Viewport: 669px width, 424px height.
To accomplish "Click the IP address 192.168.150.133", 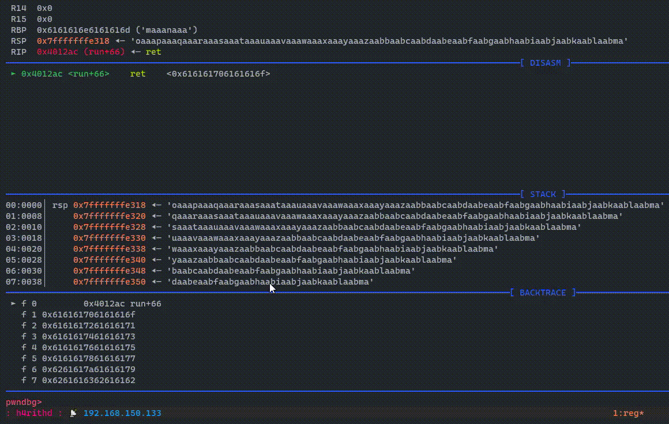I will click(x=122, y=413).
